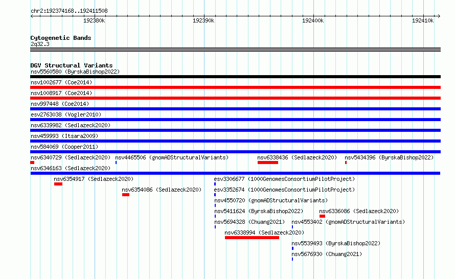Click the DGV Structural Variants track title
455x279 pixels.
[x=72, y=65]
